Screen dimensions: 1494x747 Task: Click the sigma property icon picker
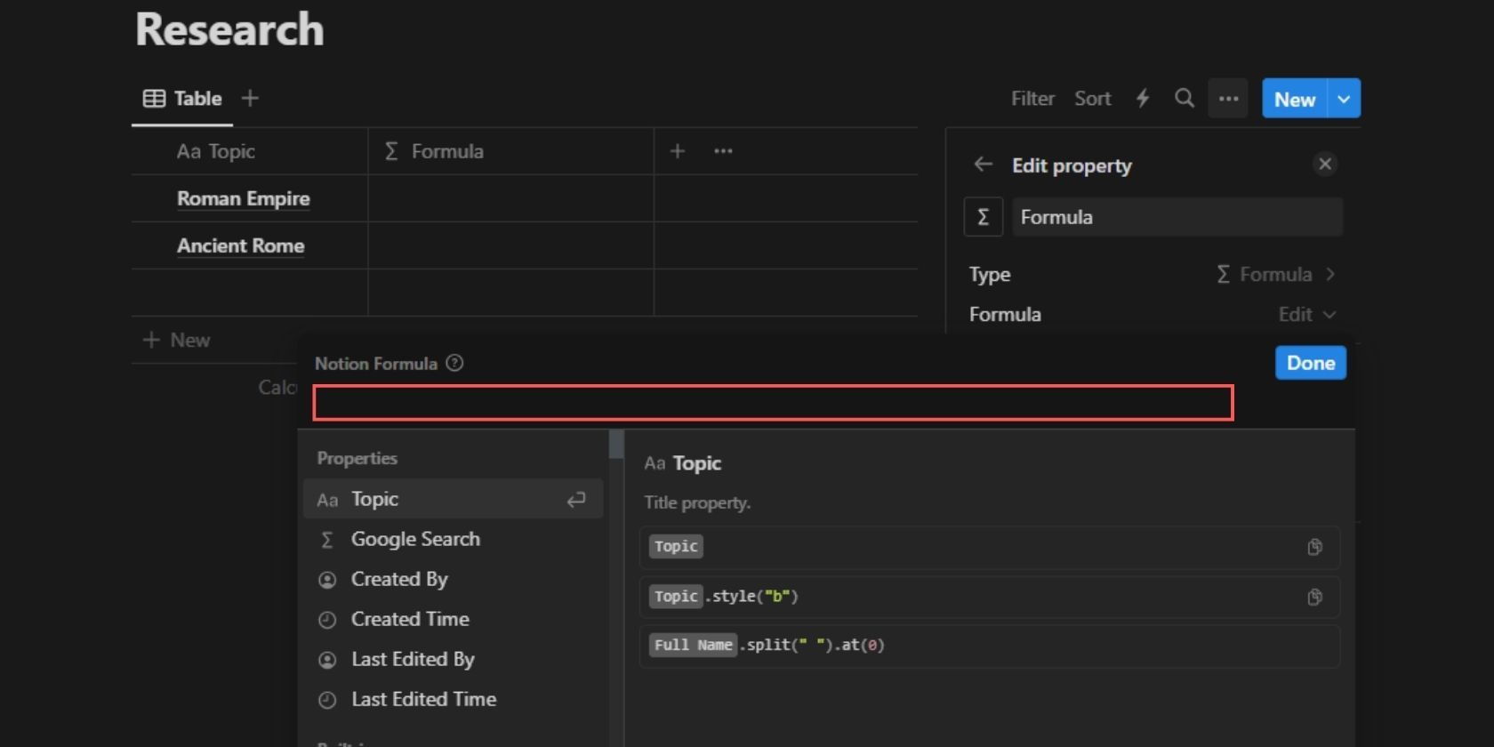click(x=984, y=217)
